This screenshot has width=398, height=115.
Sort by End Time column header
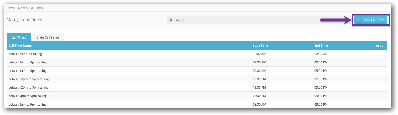click(321, 46)
